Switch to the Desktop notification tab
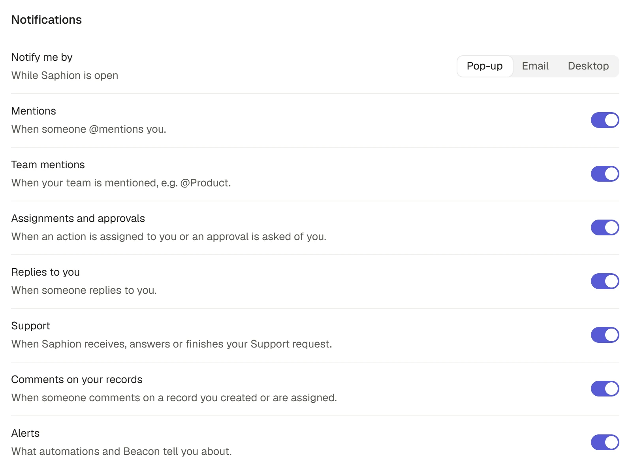Viewport: 632px width, 466px height. 588,66
